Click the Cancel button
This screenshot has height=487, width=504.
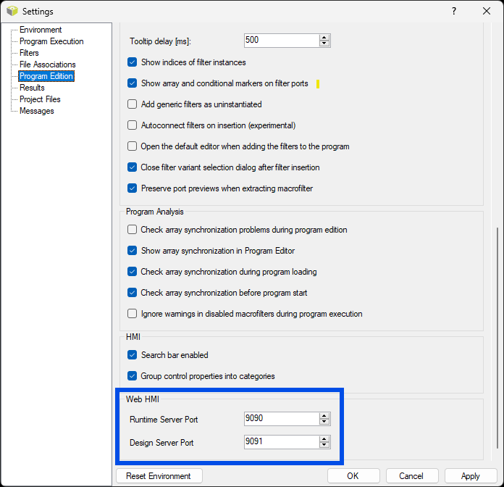click(412, 475)
